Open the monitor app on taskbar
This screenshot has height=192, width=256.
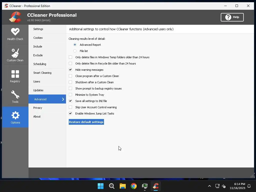pyautogui.click(x=145, y=186)
